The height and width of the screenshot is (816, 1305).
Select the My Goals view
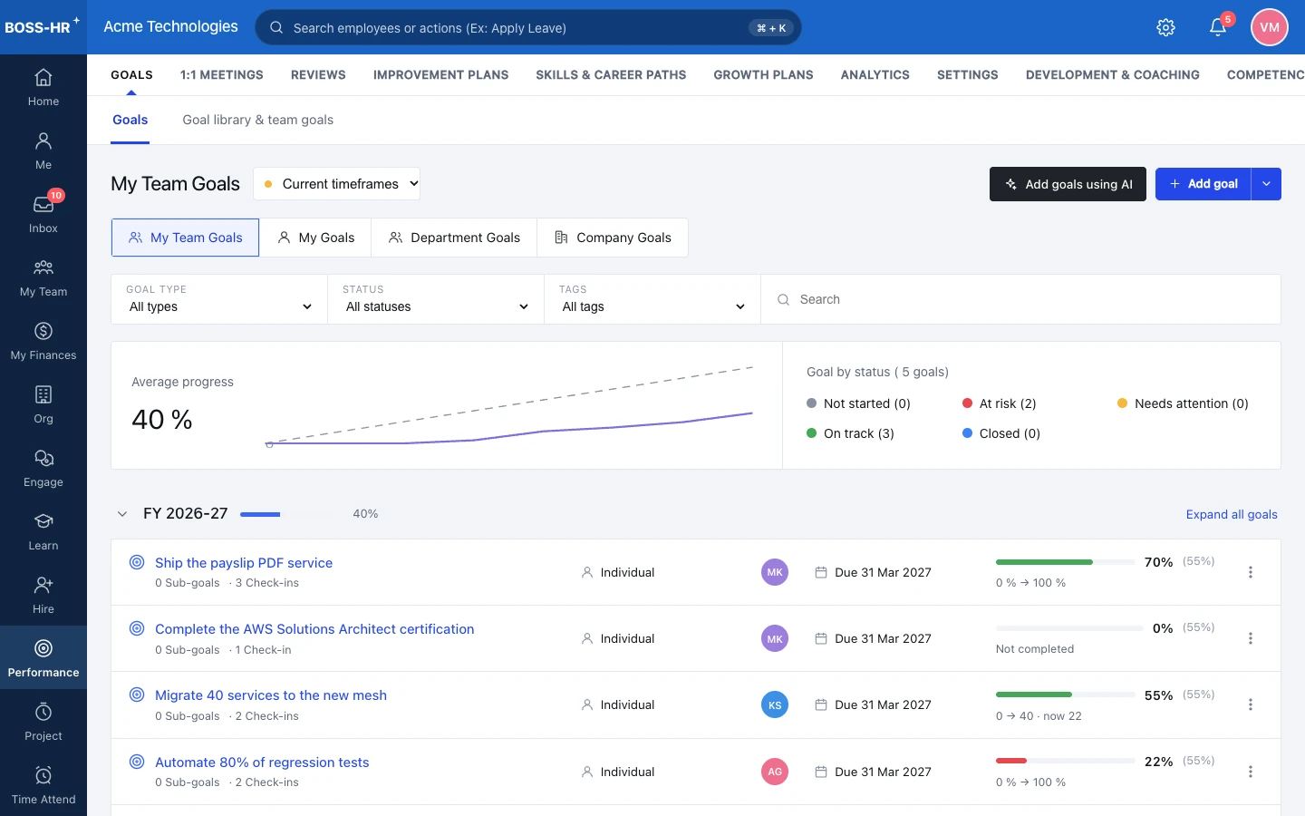315,238
